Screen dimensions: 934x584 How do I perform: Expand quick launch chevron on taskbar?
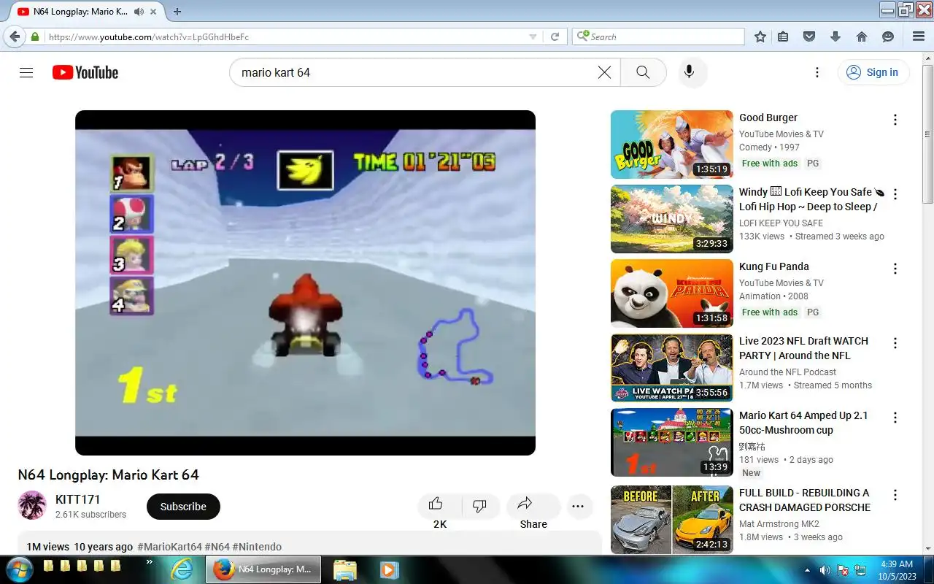tap(150, 562)
